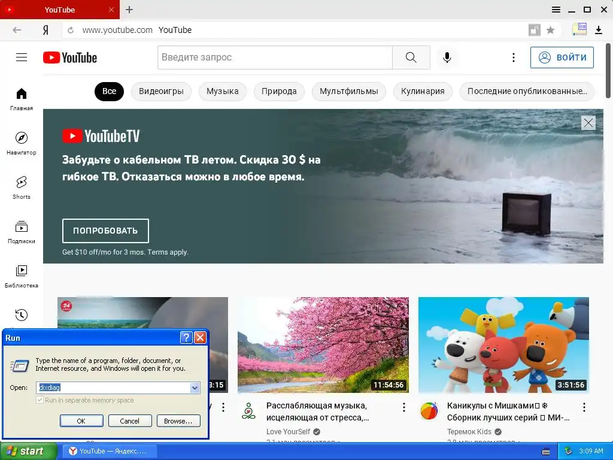Reload the page with refresh icon
The height and width of the screenshot is (460, 613).
pyautogui.click(x=71, y=30)
